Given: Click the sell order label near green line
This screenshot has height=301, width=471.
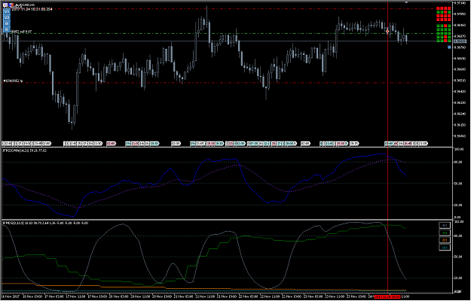Looking at the screenshot, I should (21, 31).
